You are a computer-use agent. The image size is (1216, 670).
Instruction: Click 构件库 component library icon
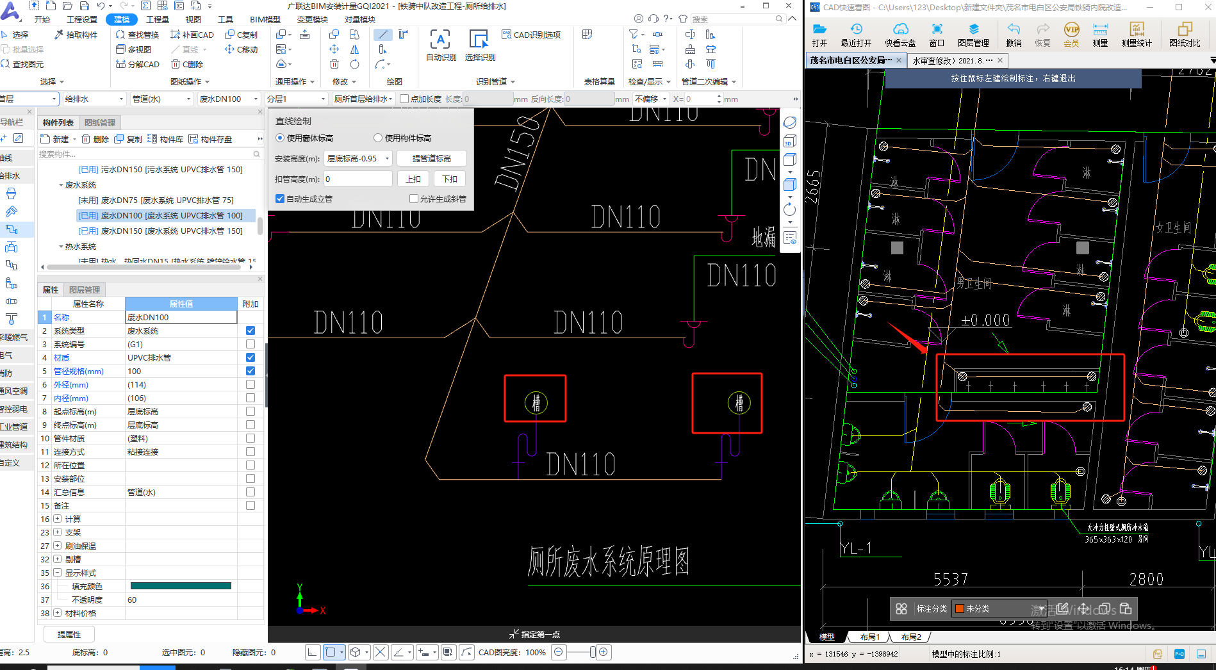[165, 139]
